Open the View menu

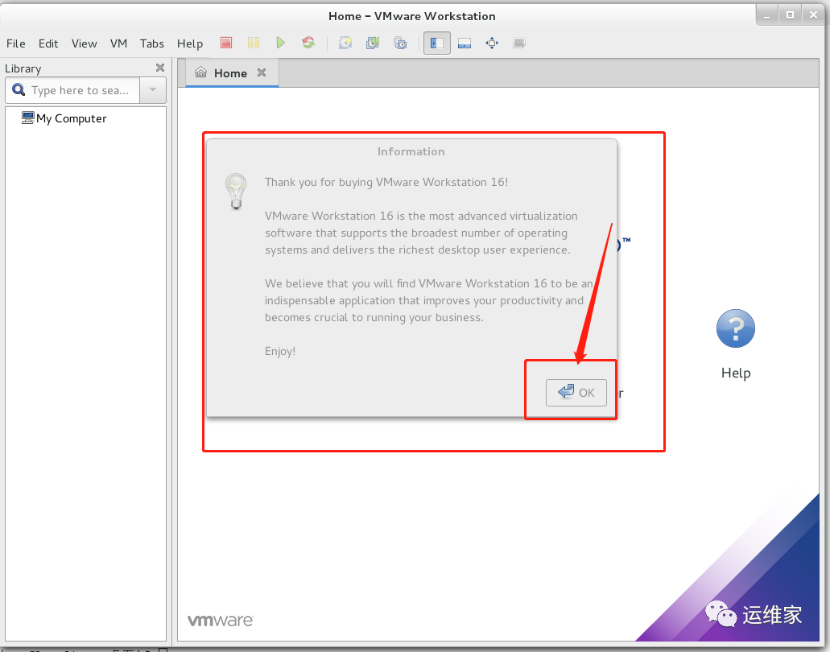(x=85, y=43)
